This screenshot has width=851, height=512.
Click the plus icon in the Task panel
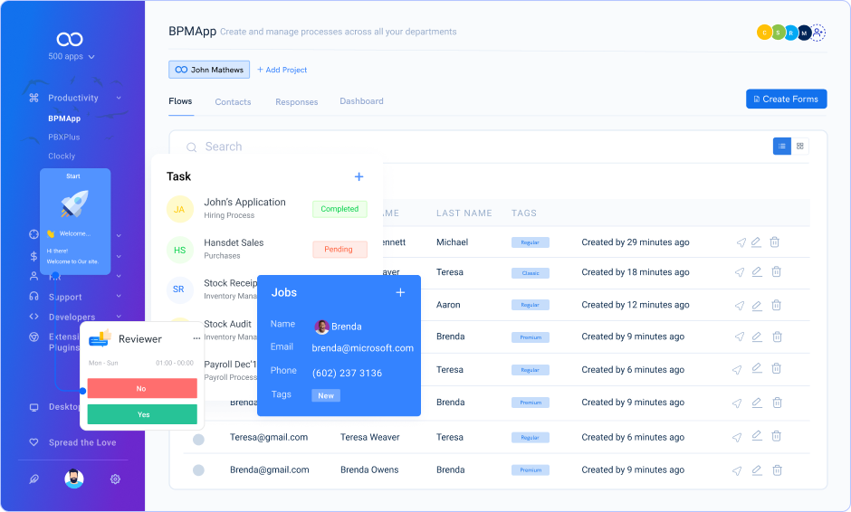point(359,177)
